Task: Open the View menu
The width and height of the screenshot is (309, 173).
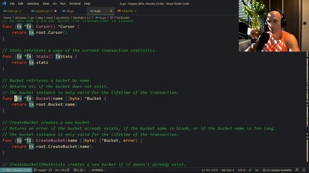Action: [x=46, y=3]
